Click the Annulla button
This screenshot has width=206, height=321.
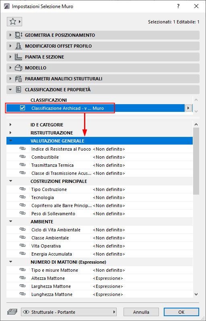tap(141, 312)
